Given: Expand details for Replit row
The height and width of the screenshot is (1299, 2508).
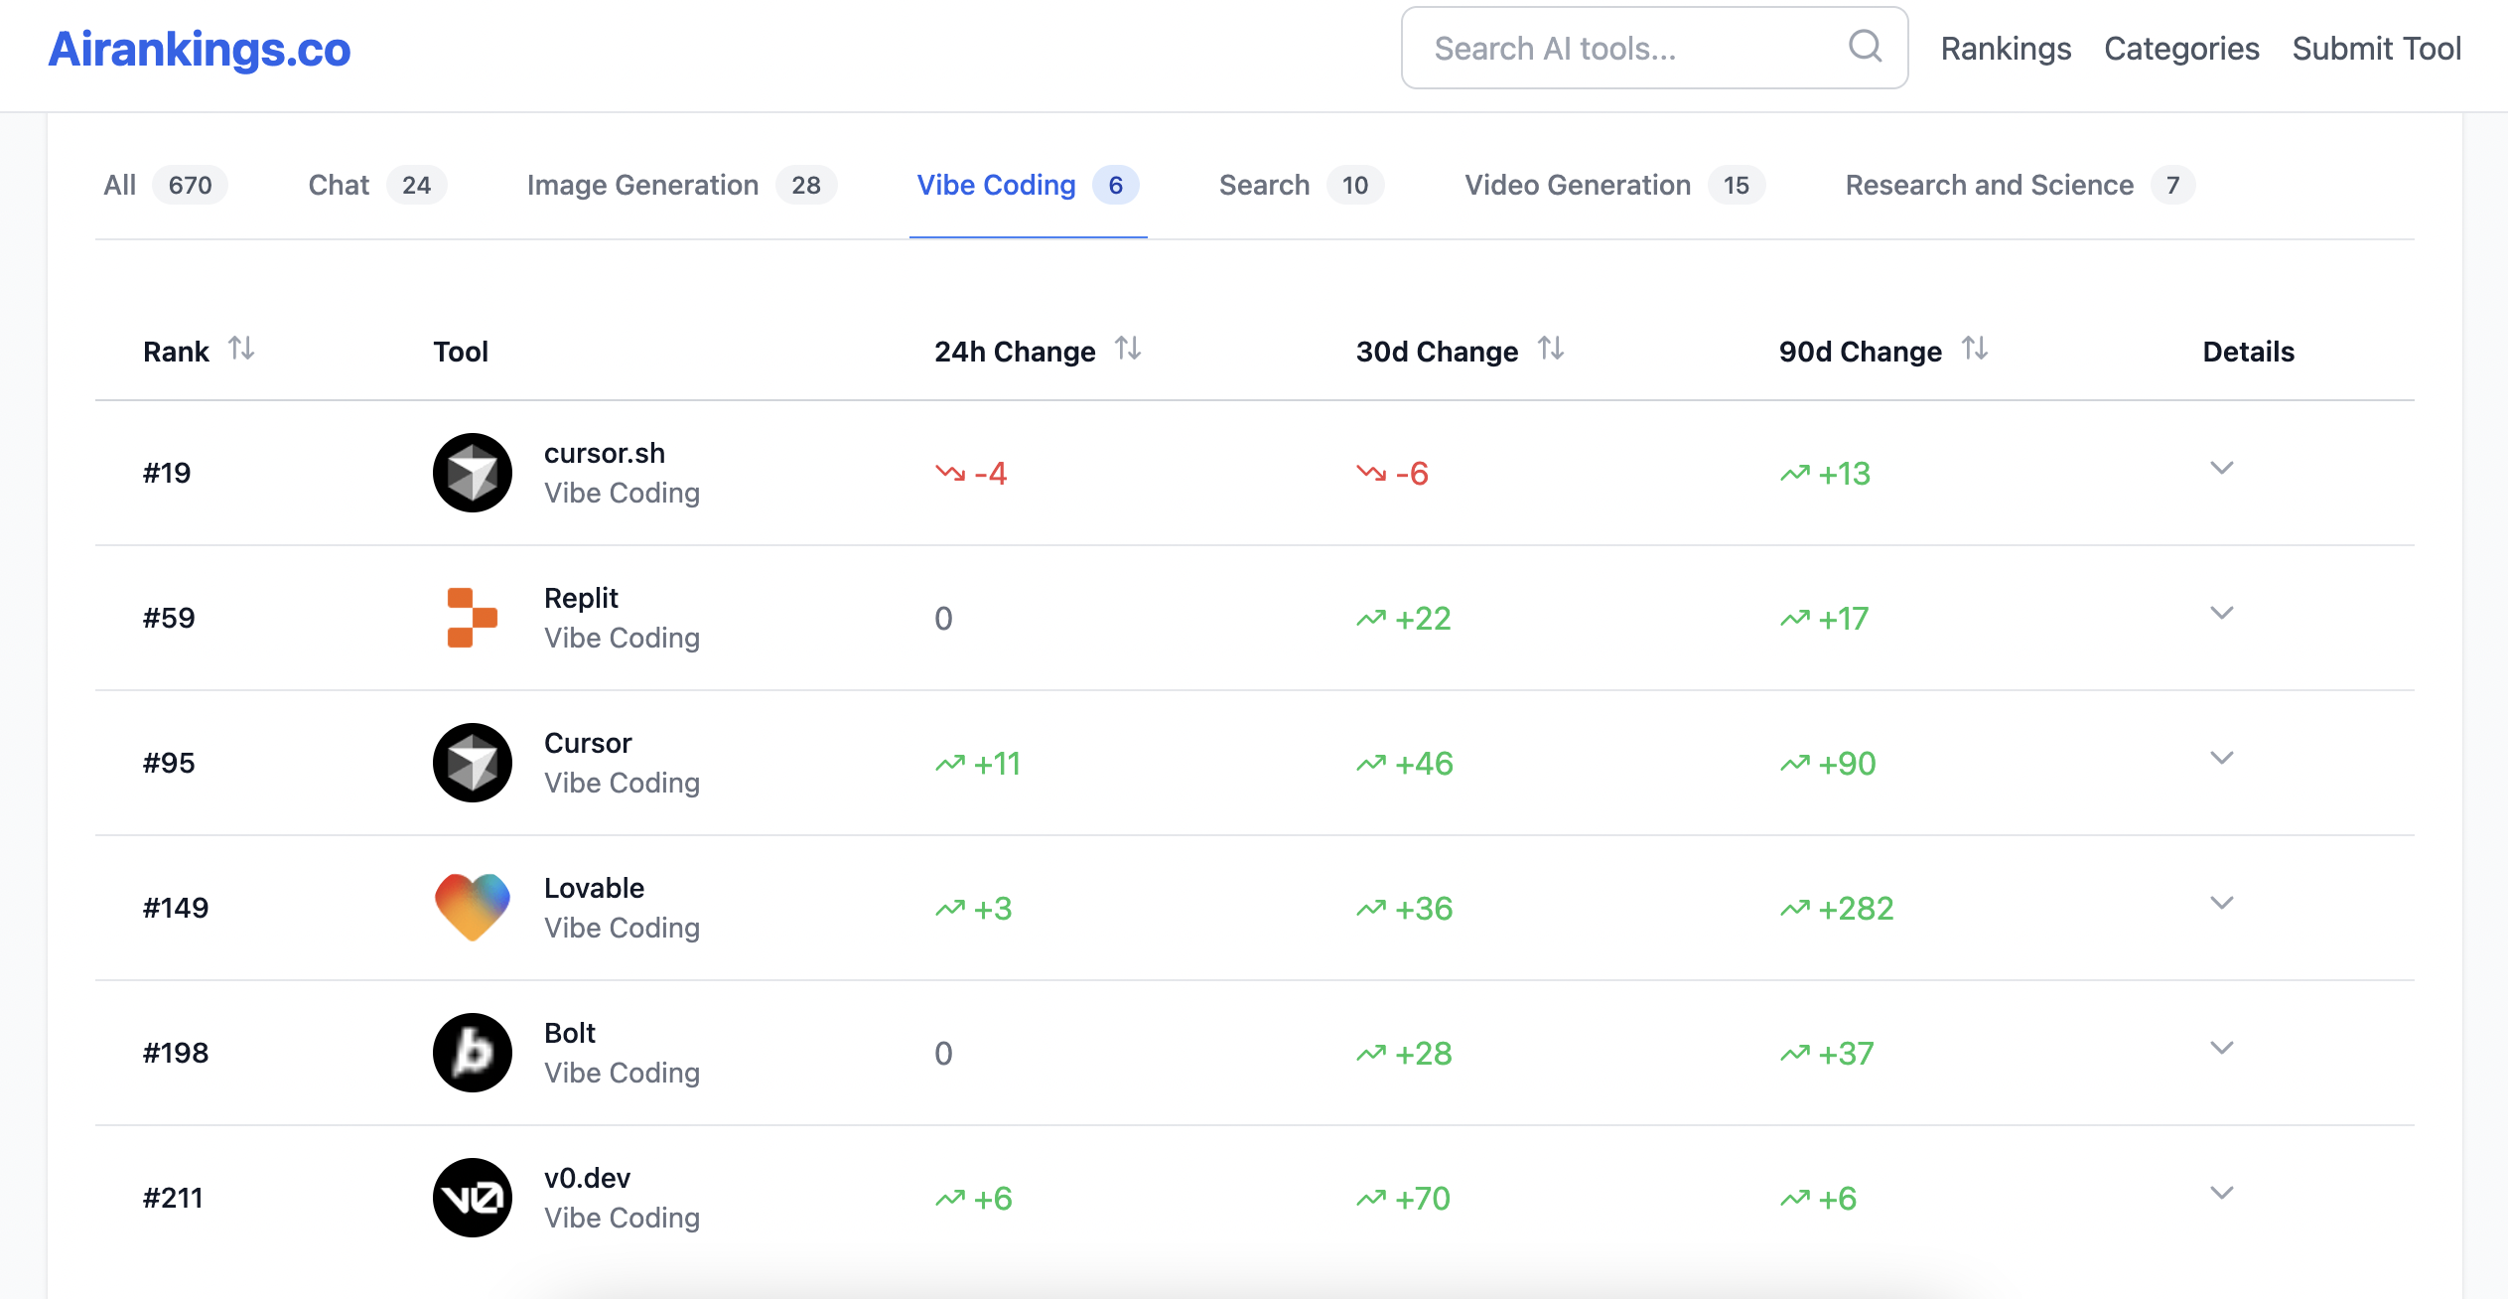Looking at the screenshot, I should (2222, 613).
